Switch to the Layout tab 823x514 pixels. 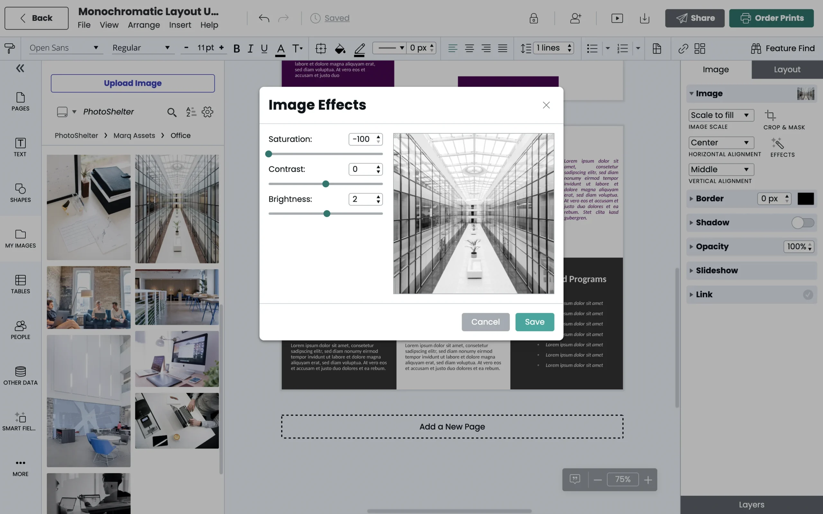click(786, 69)
